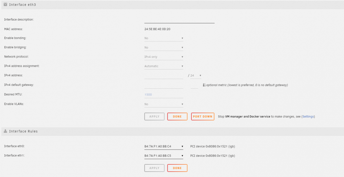The width and height of the screenshot is (344, 177).
Task: Click the Enable VLANs label
Action: click(14, 104)
